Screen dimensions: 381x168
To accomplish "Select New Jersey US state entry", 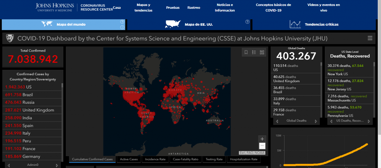I will coord(349,85).
